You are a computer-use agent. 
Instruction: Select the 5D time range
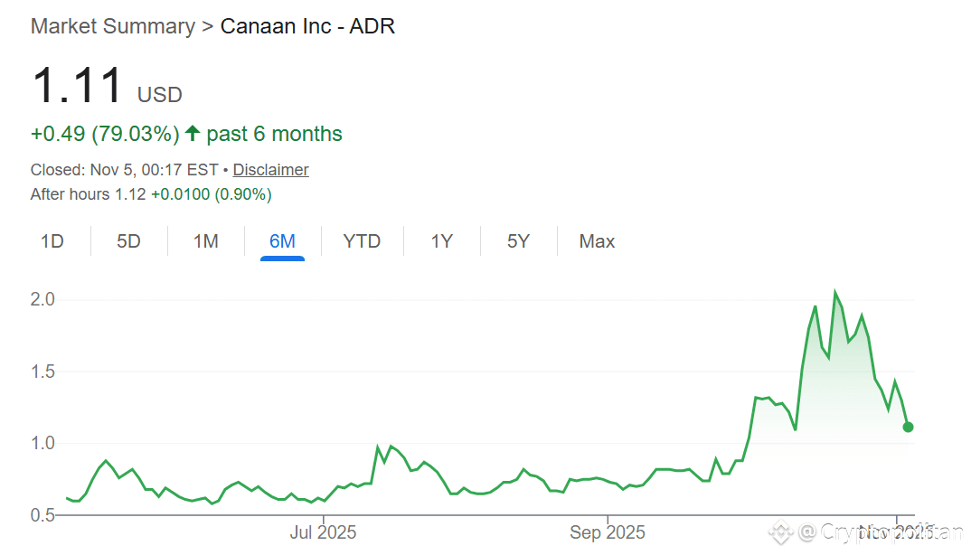point(128,240)
